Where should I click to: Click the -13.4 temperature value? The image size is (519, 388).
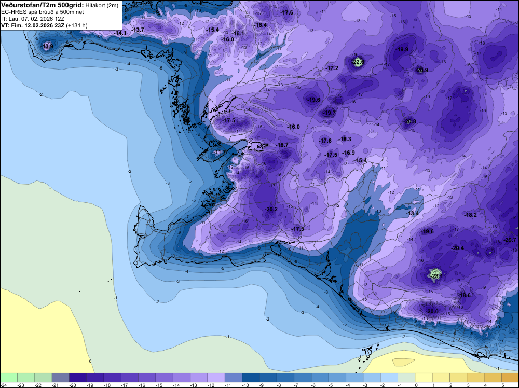point(412,213)
